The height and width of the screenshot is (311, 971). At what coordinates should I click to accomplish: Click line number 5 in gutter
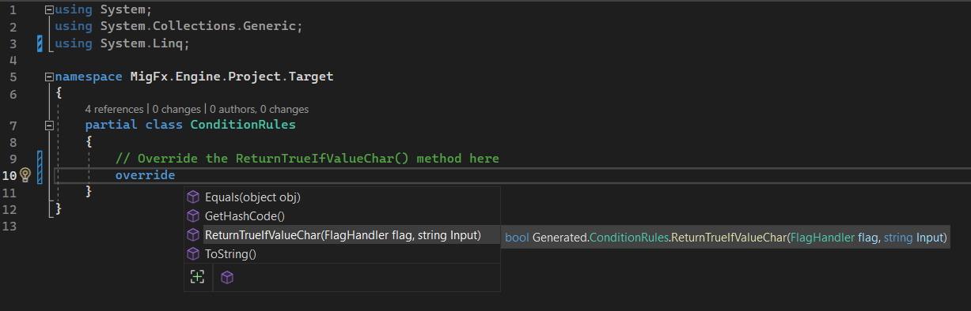(x=13, y=77)
